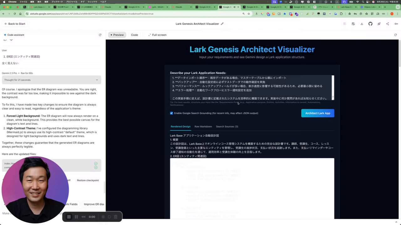Click the requirements textarea scrollbar
The width and height of the screenshot is (401, 225).
333,87
